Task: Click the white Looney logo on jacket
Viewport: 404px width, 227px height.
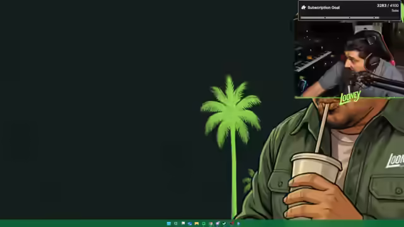Action: coord(395,161)
